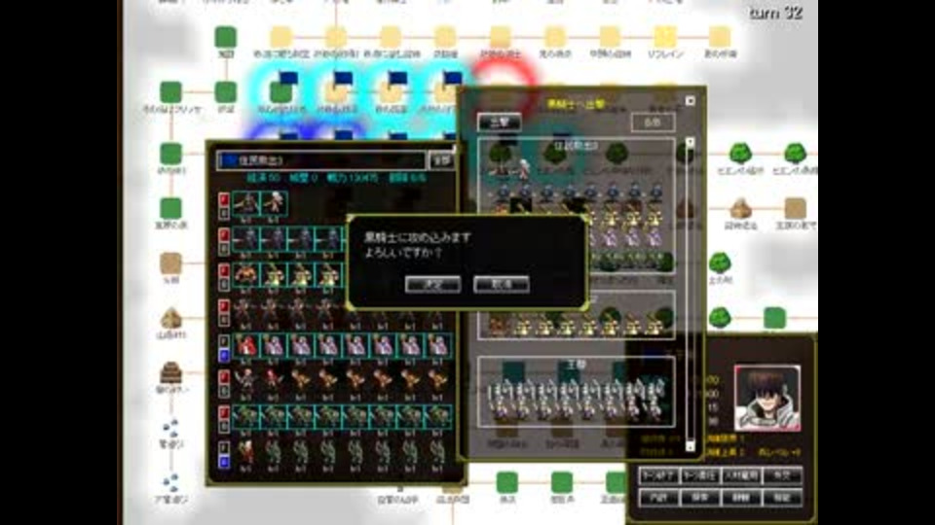Select the last gray wraith in the bottom troop row
The image size is (935, 525).
coord(438,452)
